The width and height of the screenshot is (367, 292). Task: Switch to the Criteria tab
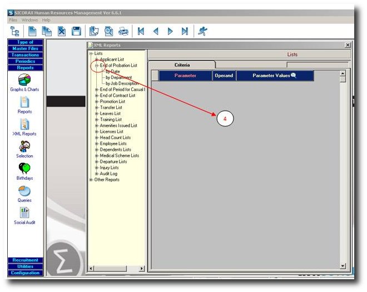[x=182, y=65]
